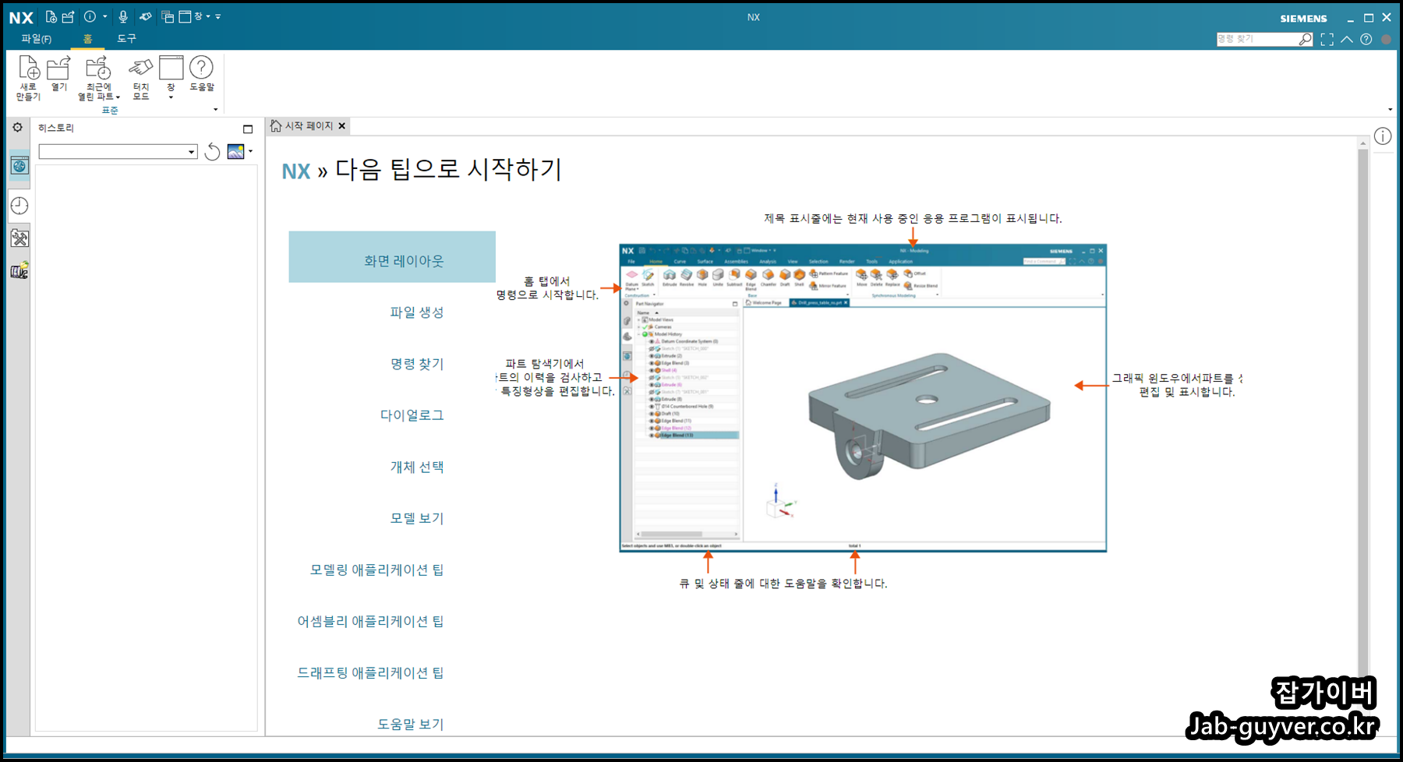This screenshot has width=1403, height=762.
Task: Click the 다이얼로그 tip link
Action: (412, 415)
